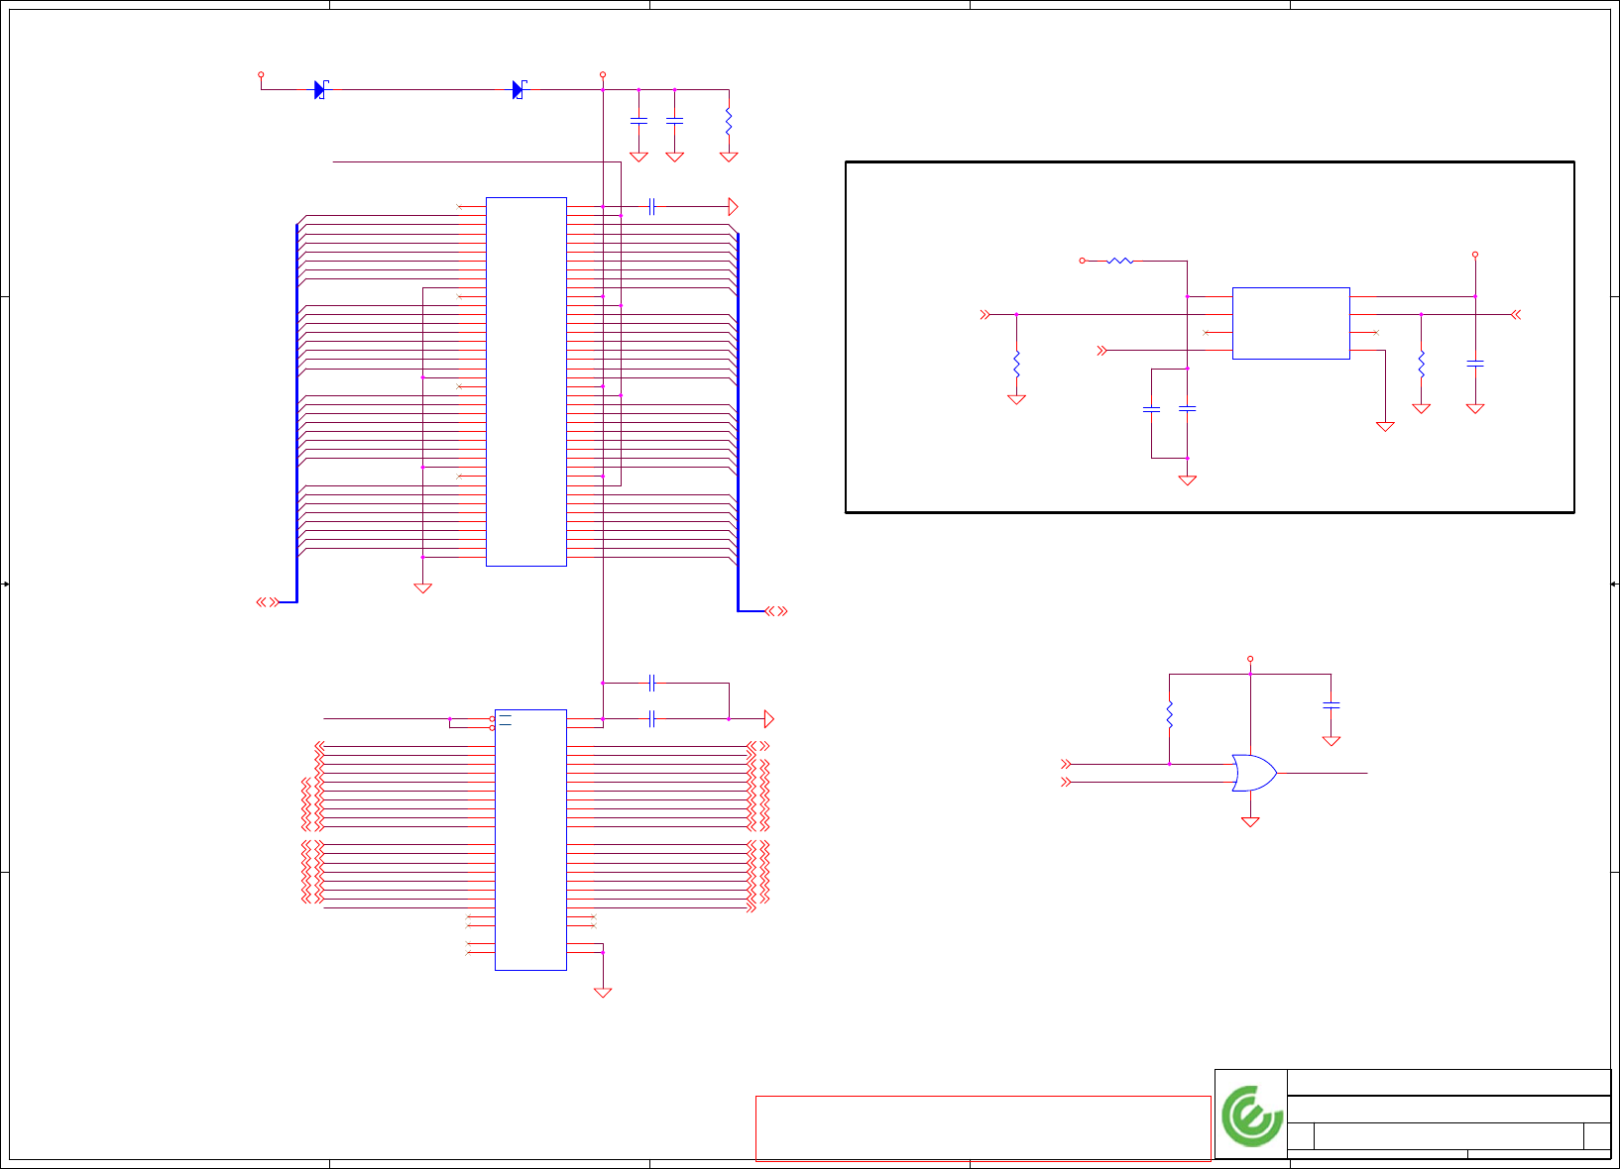Click the ground arrow right of the upper IC capacitor
Viewport: 1620px width, 1169px height.
point(733,206)
